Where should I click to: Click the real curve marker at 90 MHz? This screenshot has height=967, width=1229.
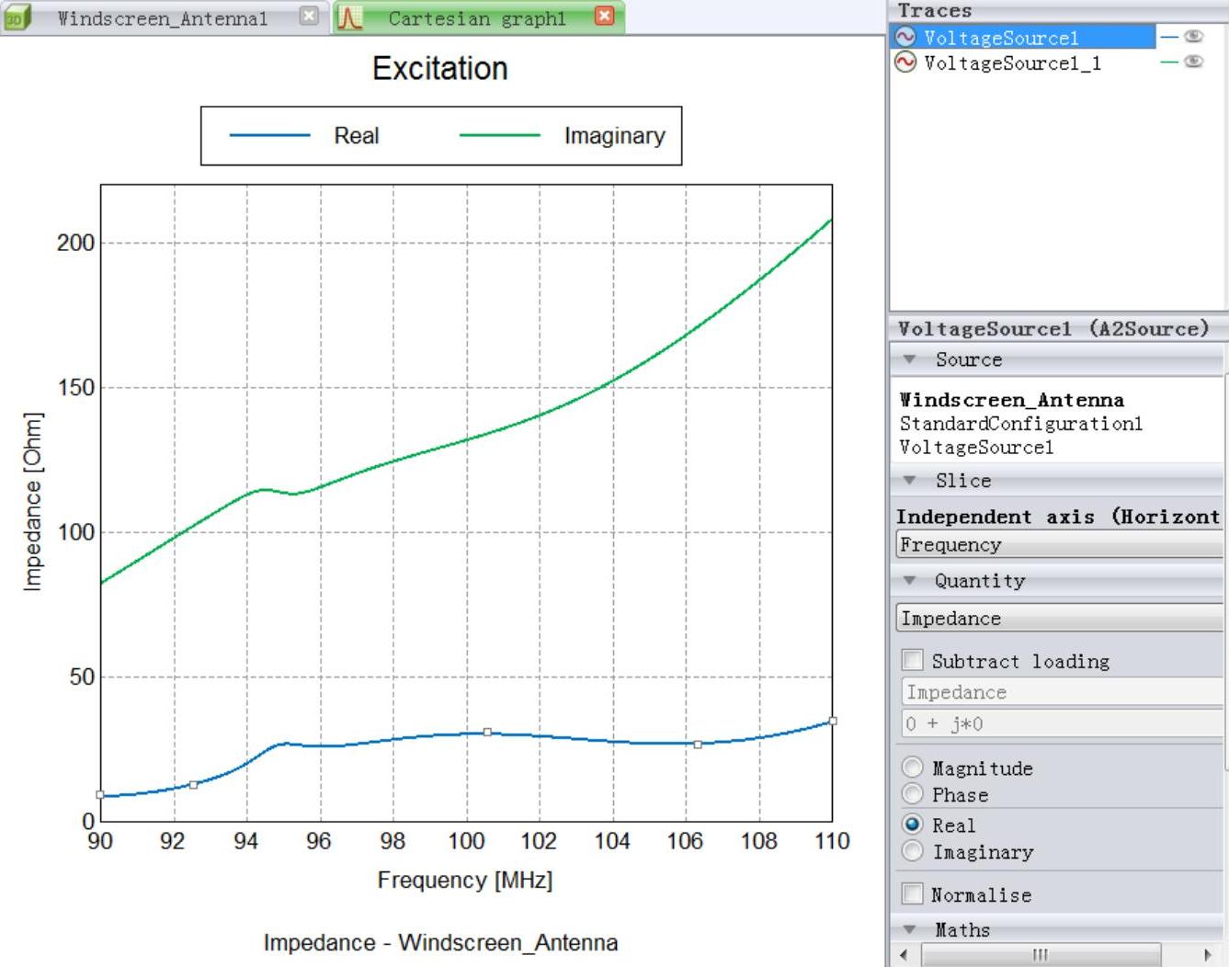click(x=100, y=795)
